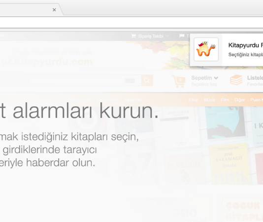Viewport: 263px width, 222px height.
Task: Select the Film category
Action: (x=225, y=100)
